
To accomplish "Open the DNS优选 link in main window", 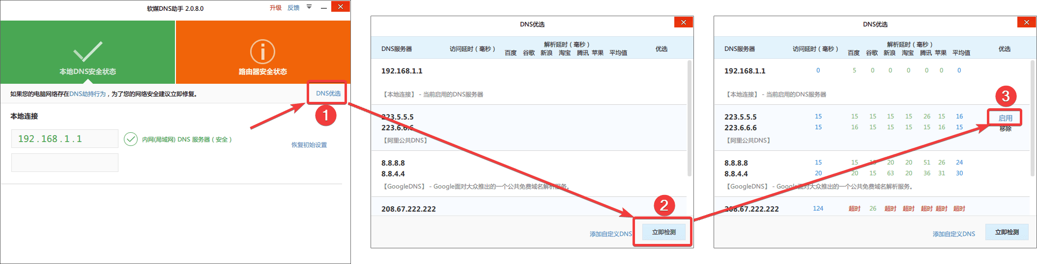I will pos(328,93).
